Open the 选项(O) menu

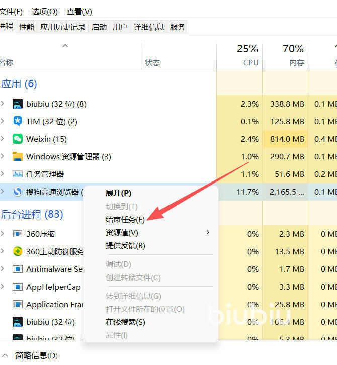point(44,11)
